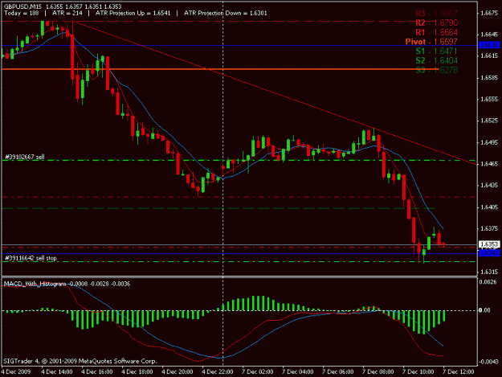Click the 1.6675 price scale value
Screen dimensions: 502x377
[490, 13]
